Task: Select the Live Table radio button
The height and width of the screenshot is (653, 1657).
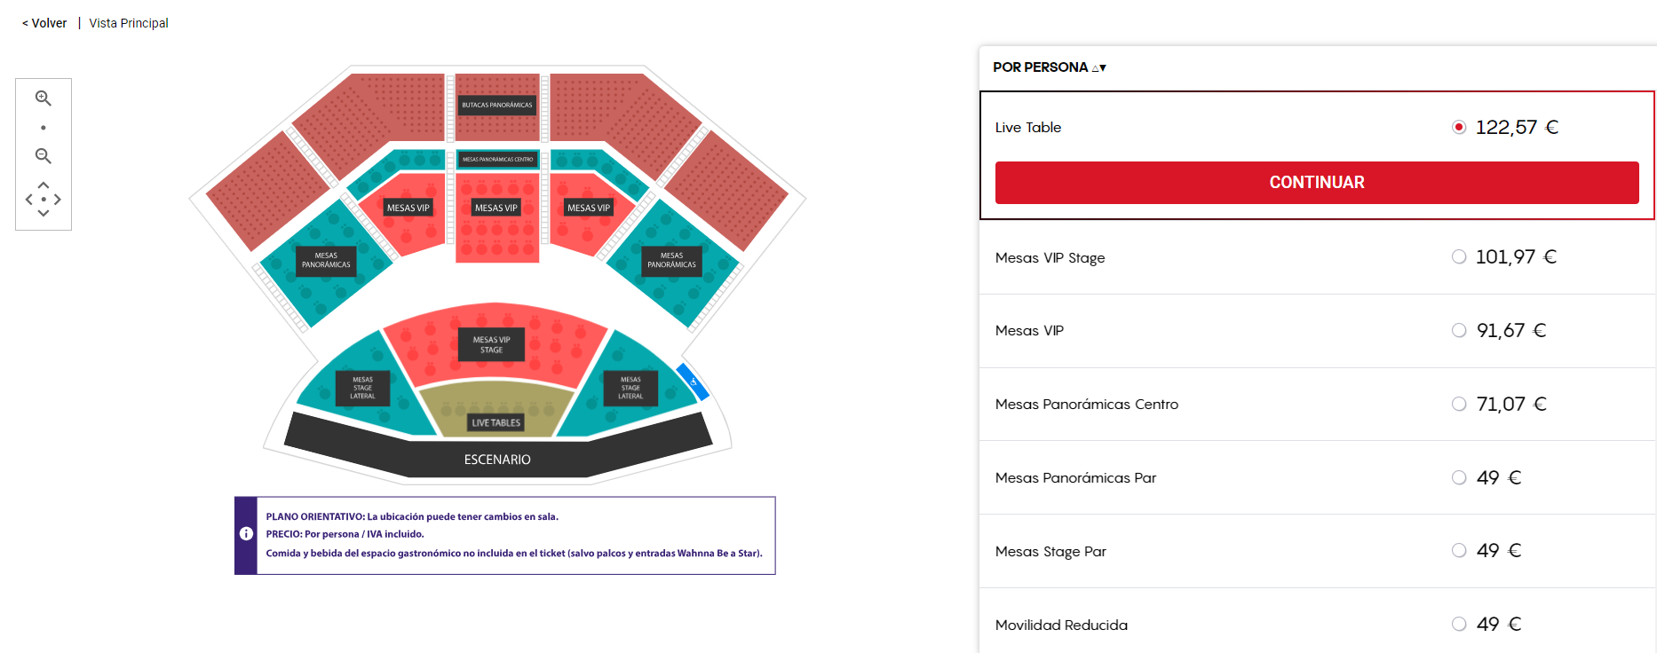Action: 1458,127
